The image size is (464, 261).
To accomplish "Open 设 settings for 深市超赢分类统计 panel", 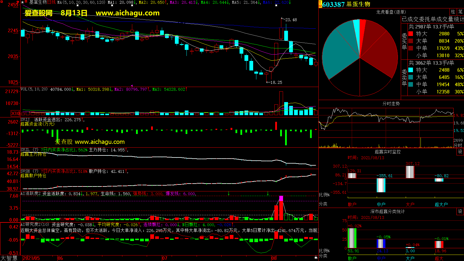I will 460,211.
